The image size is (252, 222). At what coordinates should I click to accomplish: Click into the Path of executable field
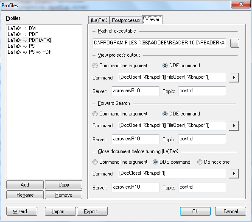[159, 43]
